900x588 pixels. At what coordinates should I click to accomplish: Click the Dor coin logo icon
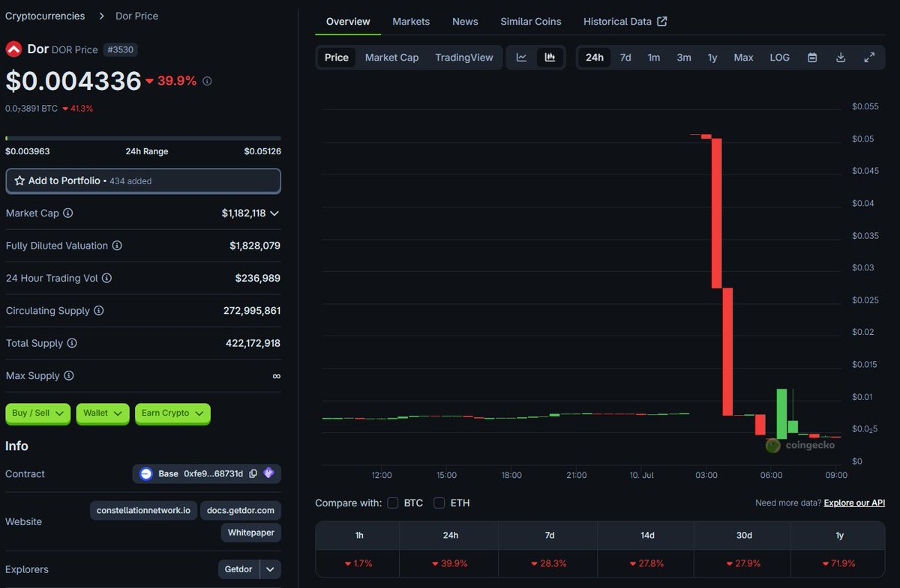coord(13,49)
